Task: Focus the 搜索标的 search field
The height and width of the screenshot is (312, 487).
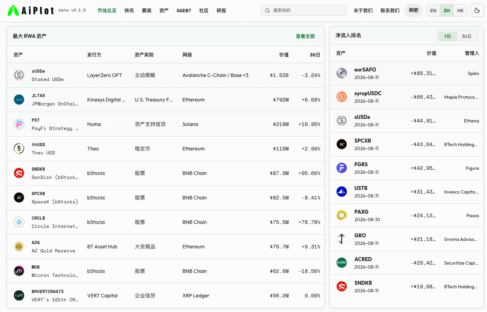Action: [304, 10]
